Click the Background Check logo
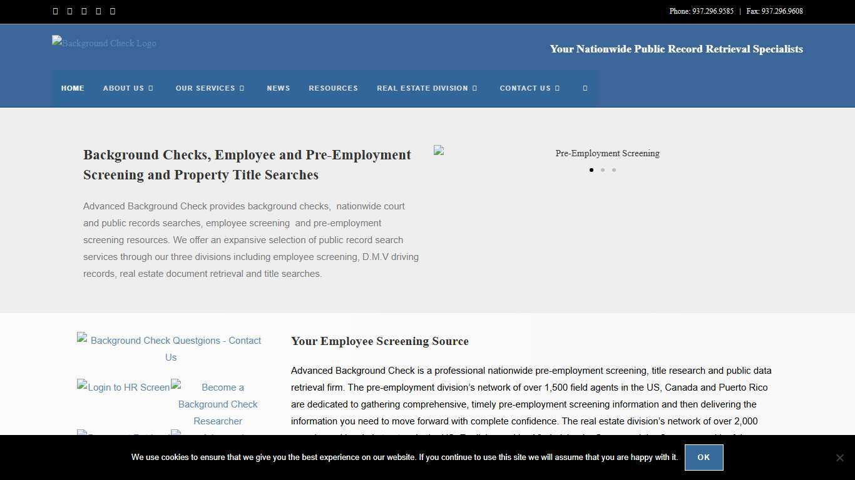Screen dimensions: 855x480 104,42
